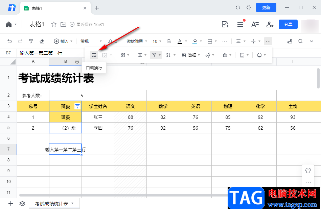
Task: Click the A text format icon
Action: coord(255,25)
